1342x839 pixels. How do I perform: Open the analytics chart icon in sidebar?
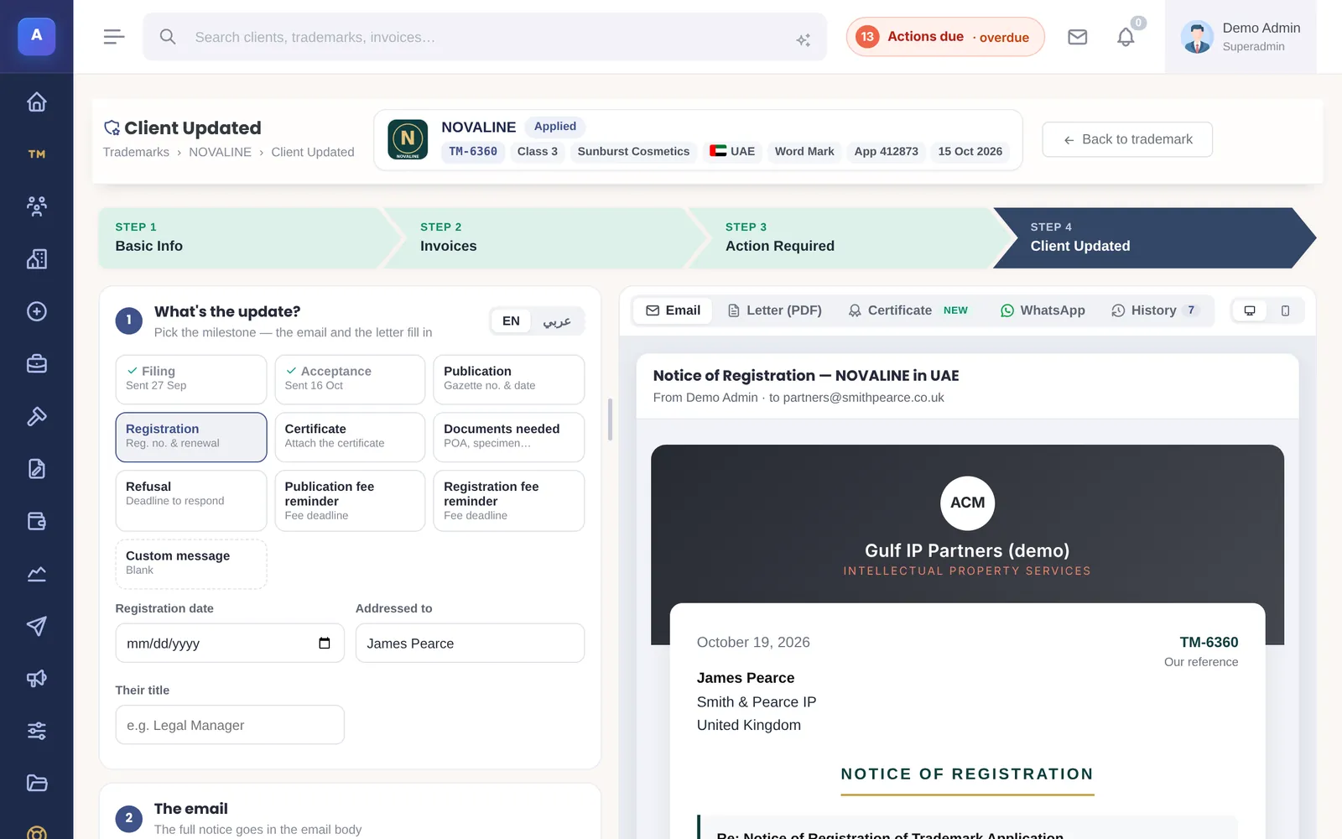(x=36, y=574)
